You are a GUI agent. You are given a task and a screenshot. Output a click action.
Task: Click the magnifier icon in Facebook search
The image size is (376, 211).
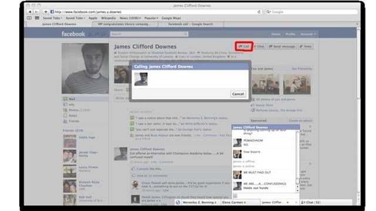(186, 34)
